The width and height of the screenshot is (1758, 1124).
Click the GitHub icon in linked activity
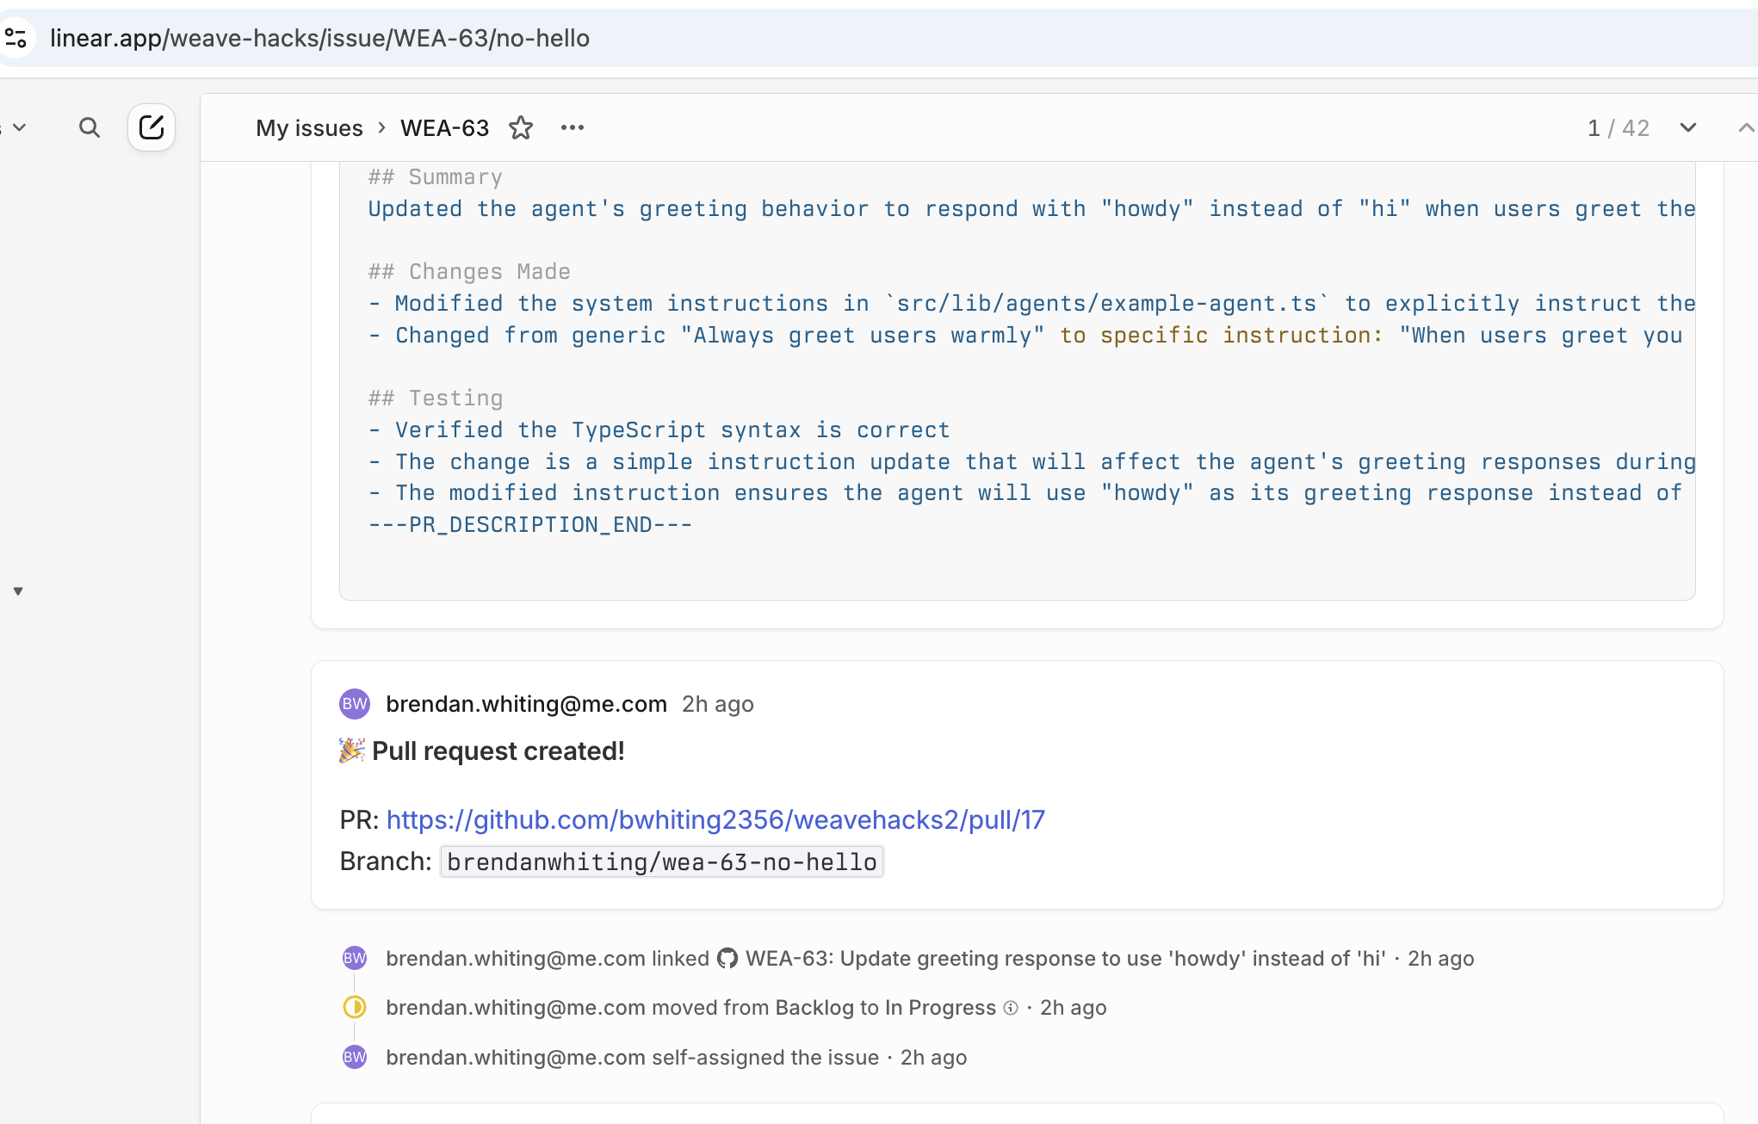point(727,959)
